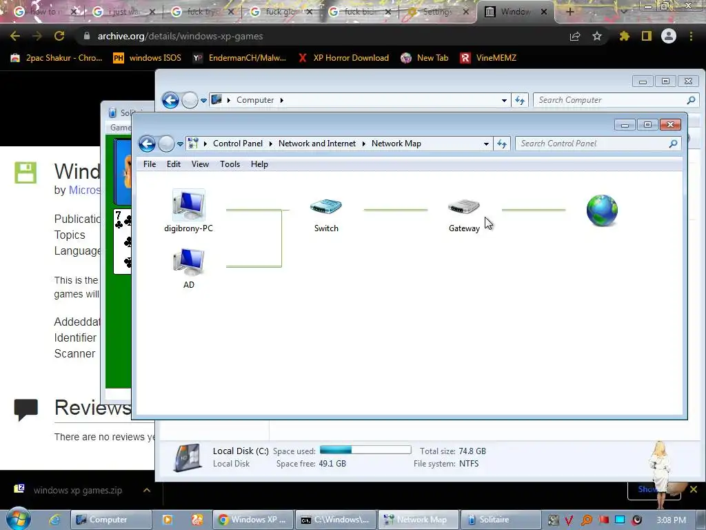Click Network and Internet breadcrumb
The height and width of the screenshot is (530, 706).
pyautogui.click(x=317, y=144)
